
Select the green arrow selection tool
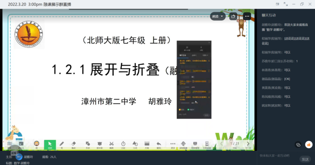50,144
